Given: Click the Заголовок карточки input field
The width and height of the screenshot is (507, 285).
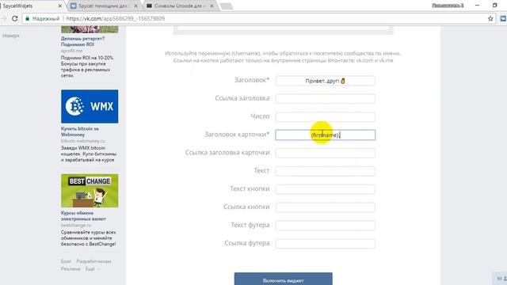Looking at the screenshot, I should [x=326, y=135].
